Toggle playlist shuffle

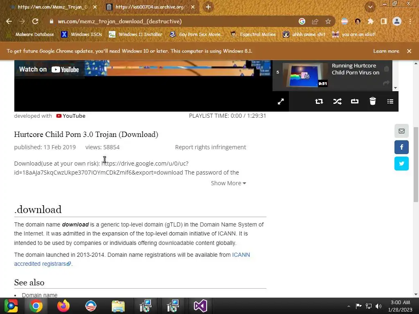[337, 101]
